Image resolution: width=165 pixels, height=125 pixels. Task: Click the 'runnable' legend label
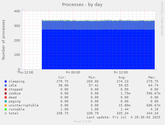click(17, 109)
